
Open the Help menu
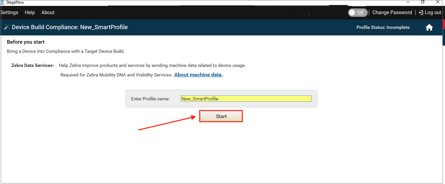click(30, 12)
